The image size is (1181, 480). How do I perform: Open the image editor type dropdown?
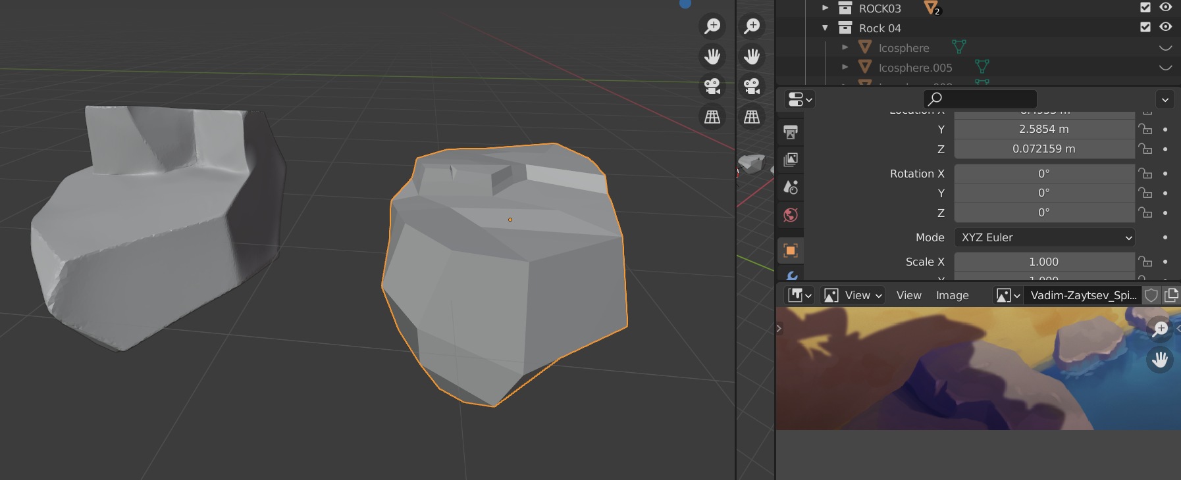tap(800, 295)
